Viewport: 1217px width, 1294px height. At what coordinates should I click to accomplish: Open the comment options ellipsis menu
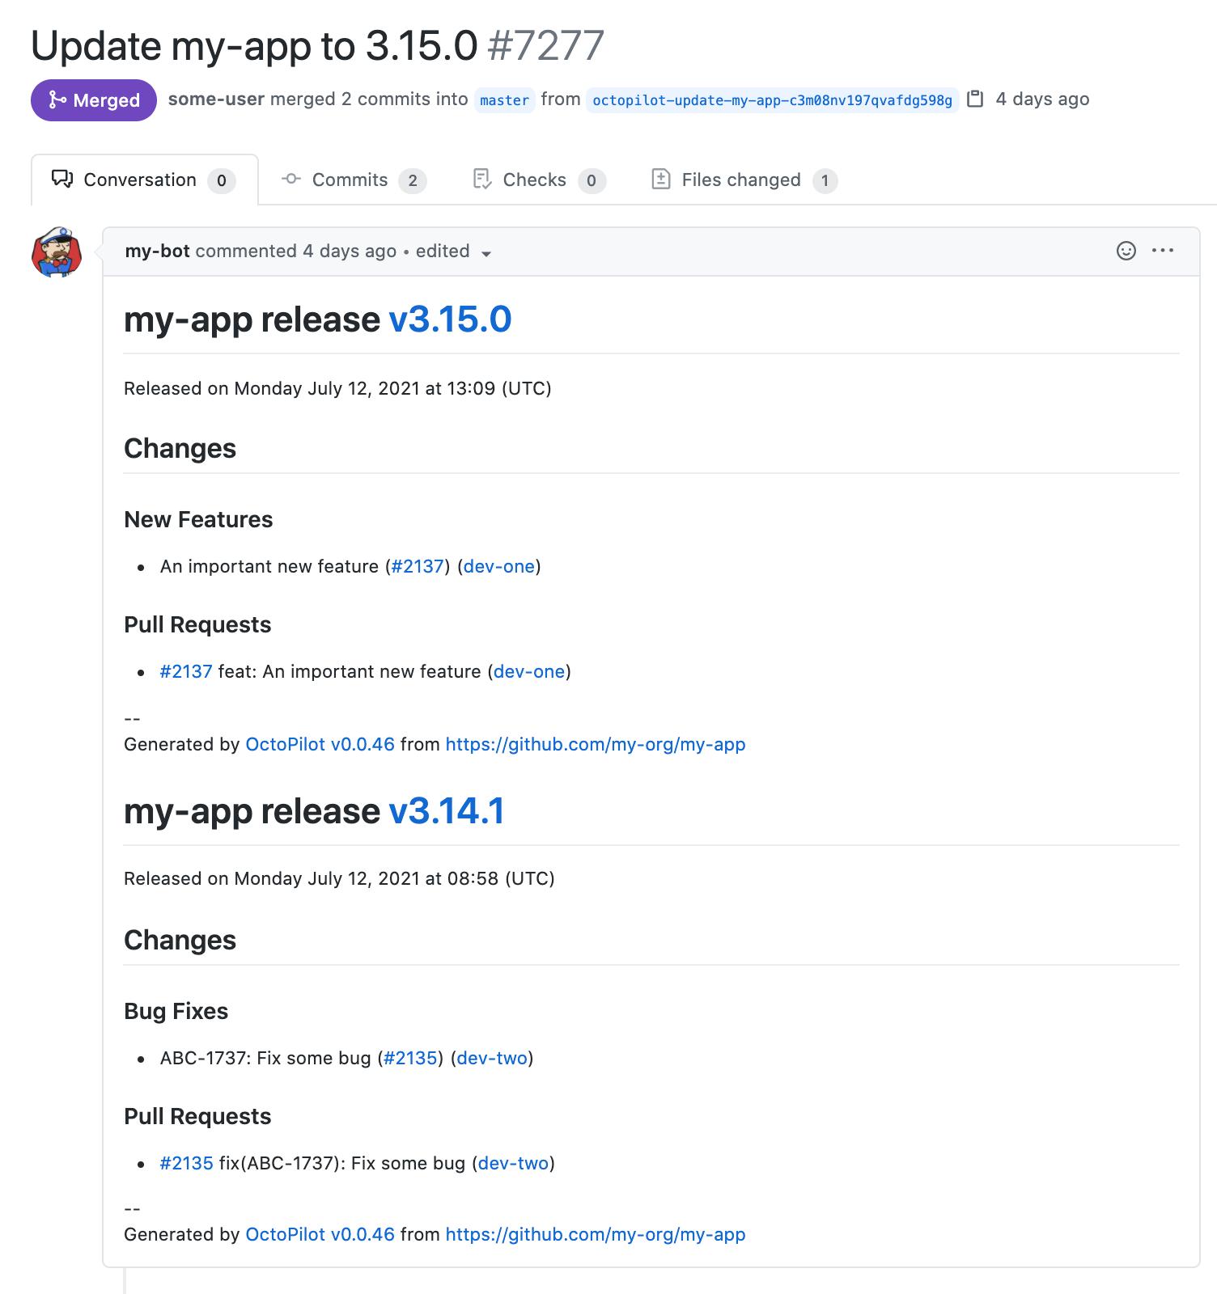point(1162,251)
